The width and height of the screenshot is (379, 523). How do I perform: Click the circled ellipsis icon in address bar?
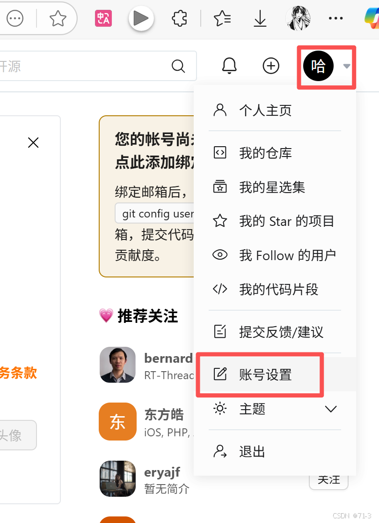point(15,18)
